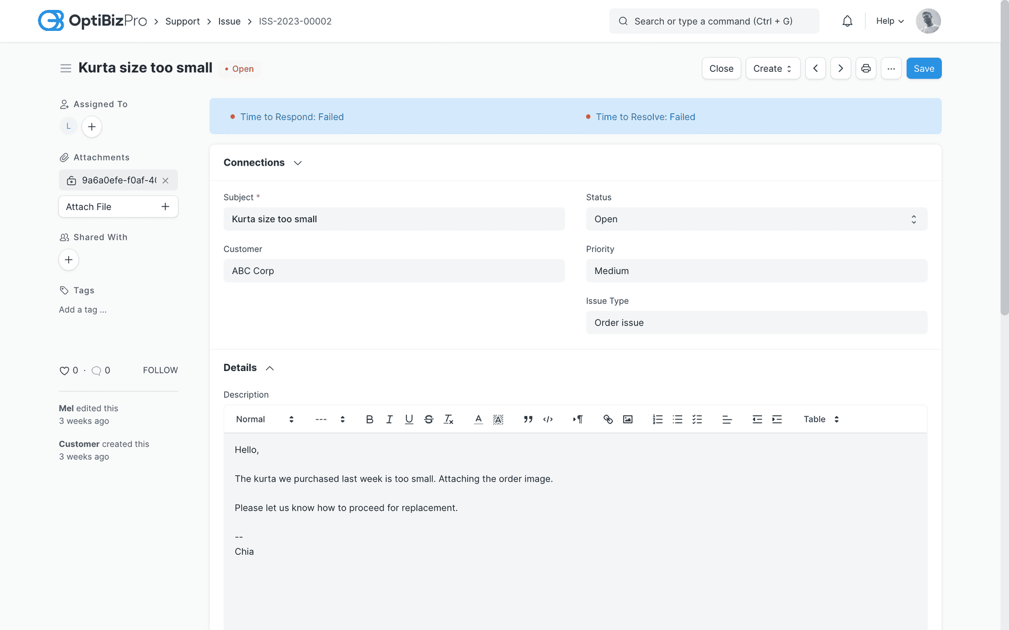Underline text using the editor toolbar

tap(409, 419)
